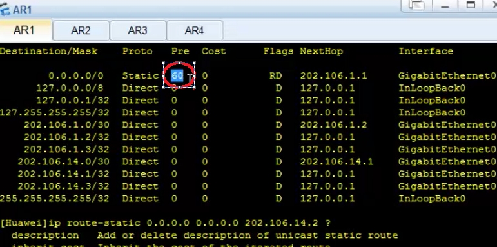
Task: Click the 202.106.14.3/32 destination
Action: [63, 186]
